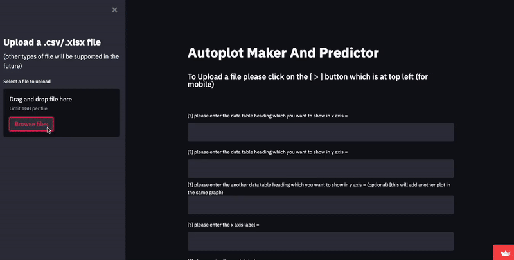
Task: Close the sidebar with the X icon
Action: pyautogui.click(x=114, y=10)
